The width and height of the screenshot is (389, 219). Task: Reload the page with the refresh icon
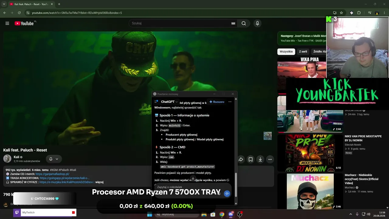19,13
